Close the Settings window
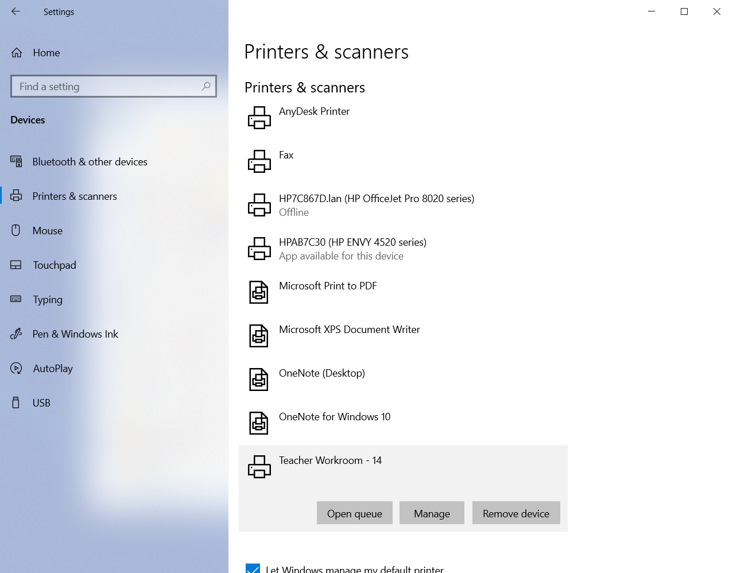 (x=717, y=11)
